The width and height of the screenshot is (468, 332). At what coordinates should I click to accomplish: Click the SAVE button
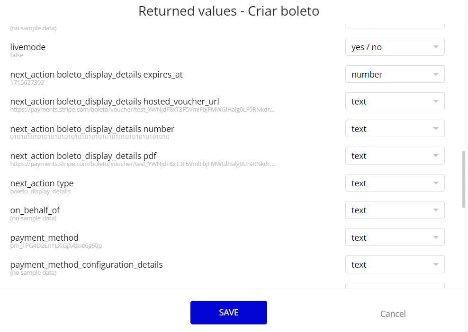pos(229,313)
